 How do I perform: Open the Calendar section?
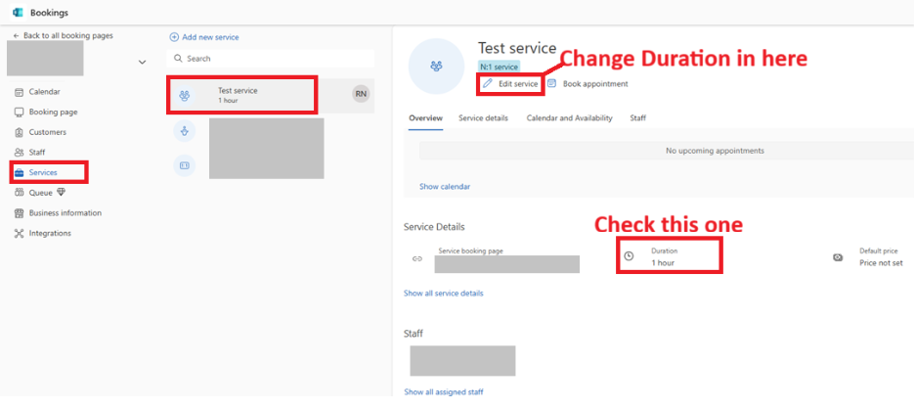[44, 92]
